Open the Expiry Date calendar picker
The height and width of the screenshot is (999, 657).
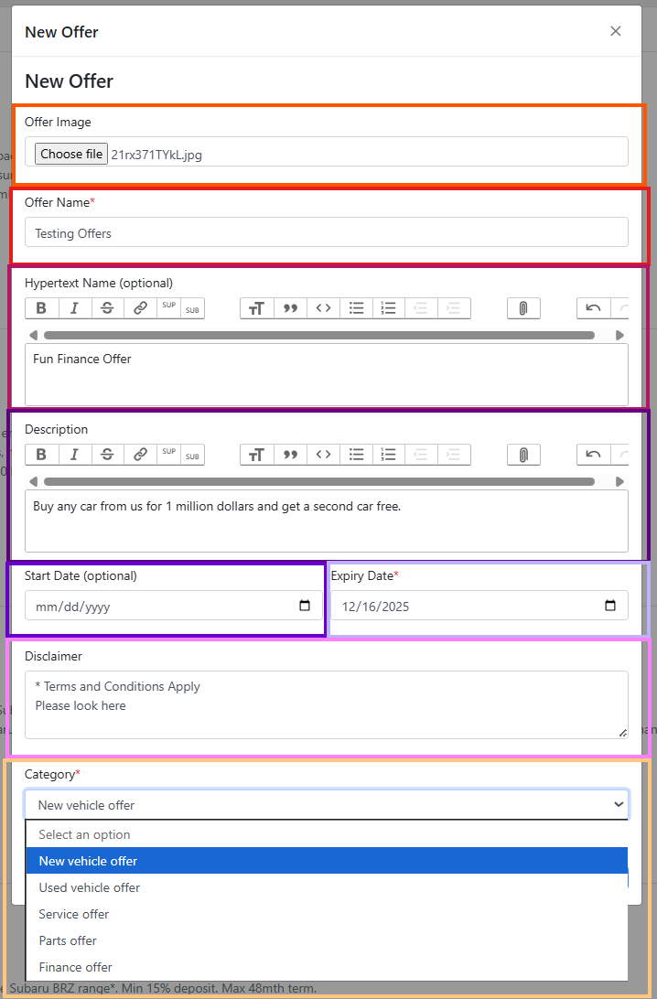(610, 606)
